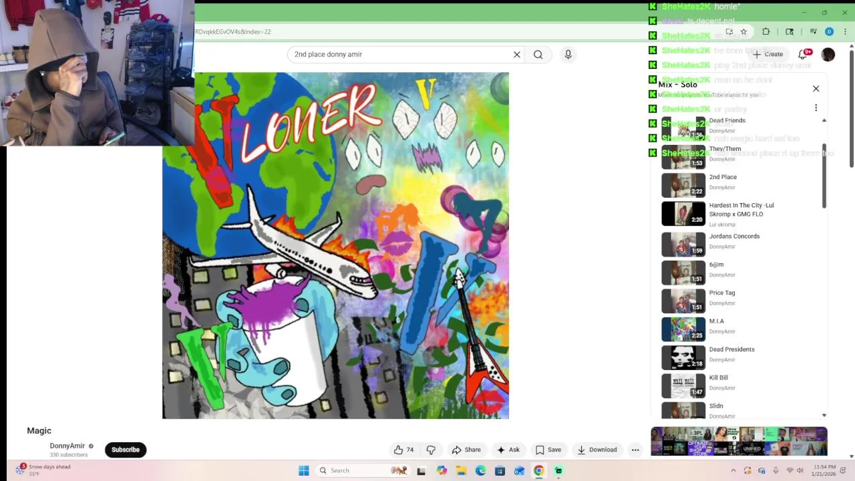This screenshot has height=481, width=855.
Task: Start voice search with microphone icon
Action: click(568, 55)
